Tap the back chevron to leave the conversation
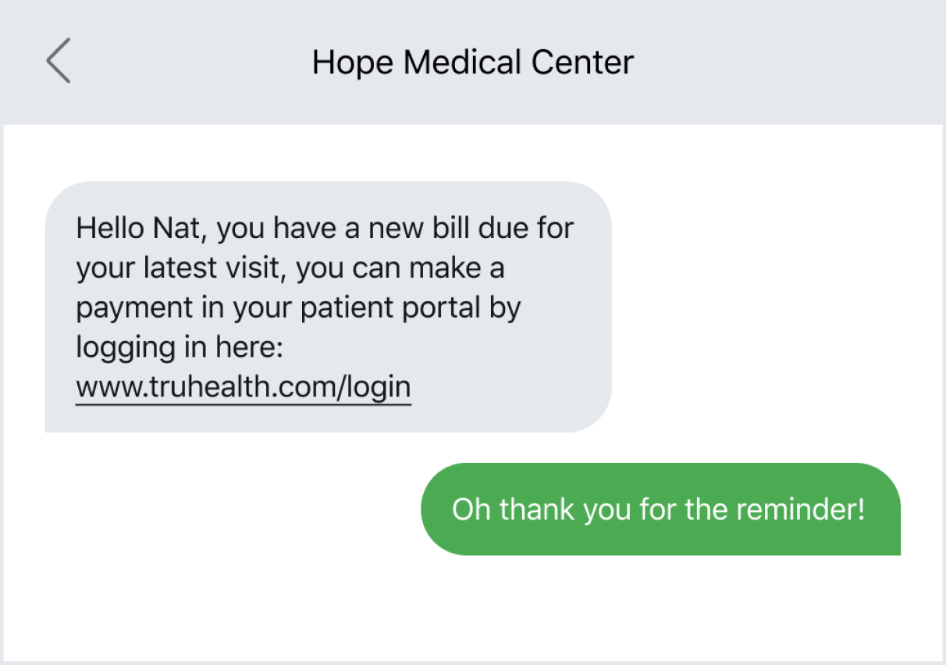 (x=59, y=62)
